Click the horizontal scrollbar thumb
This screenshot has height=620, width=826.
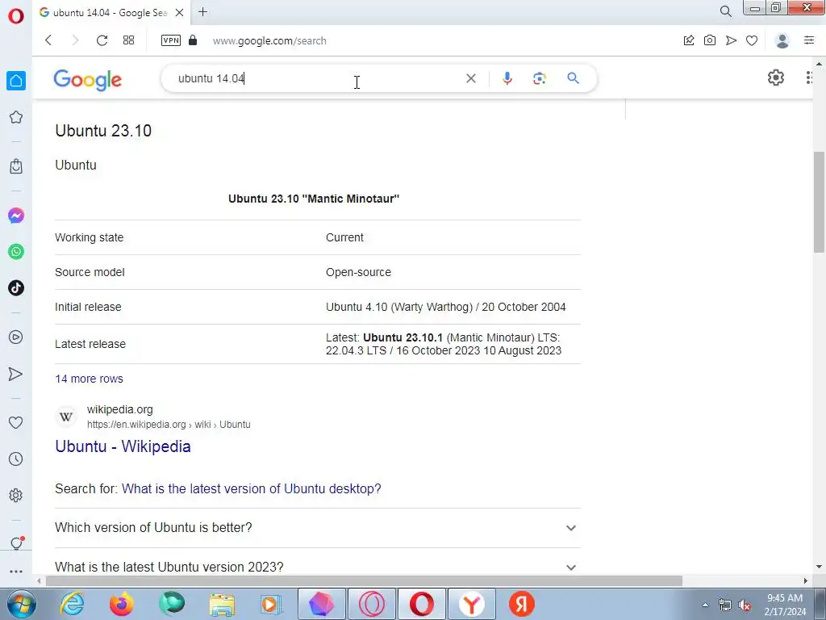tap(364, 580)
